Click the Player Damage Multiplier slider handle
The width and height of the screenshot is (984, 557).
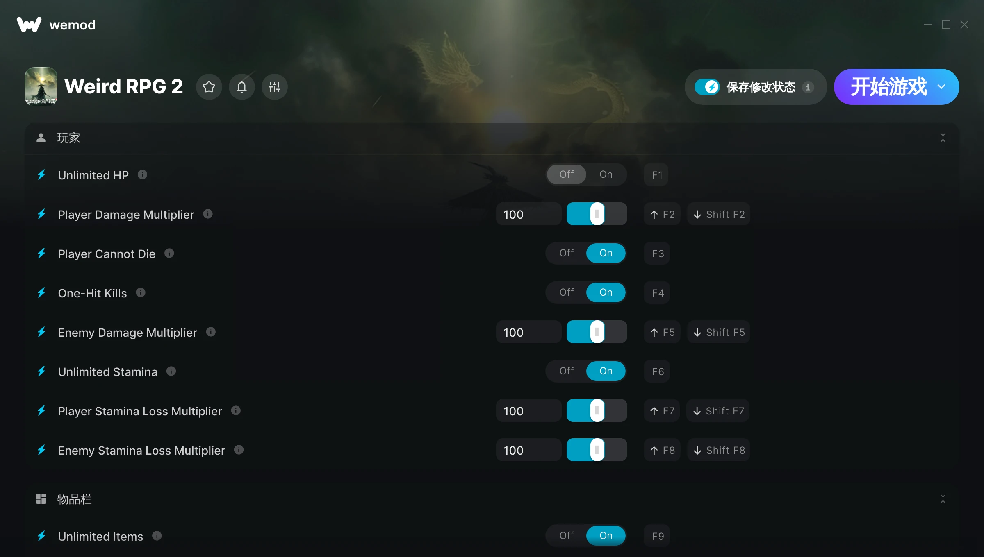click(597, 214)
